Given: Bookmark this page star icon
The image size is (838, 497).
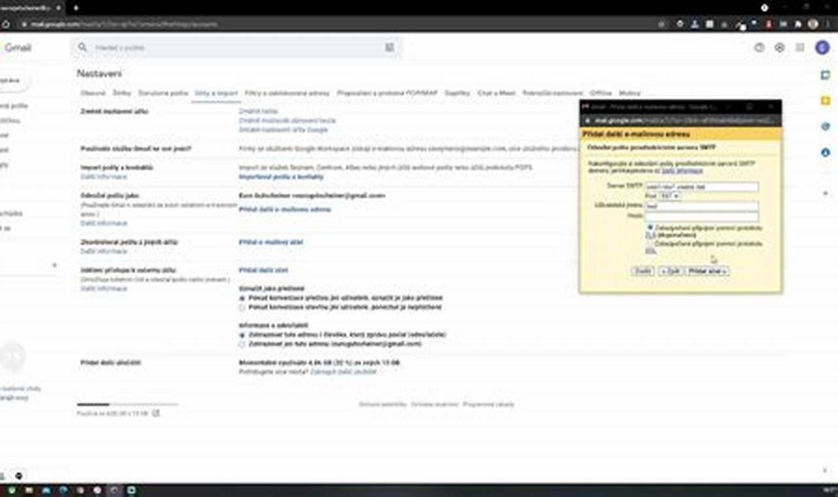Looking at the screenshot, I should click(662, 24).
